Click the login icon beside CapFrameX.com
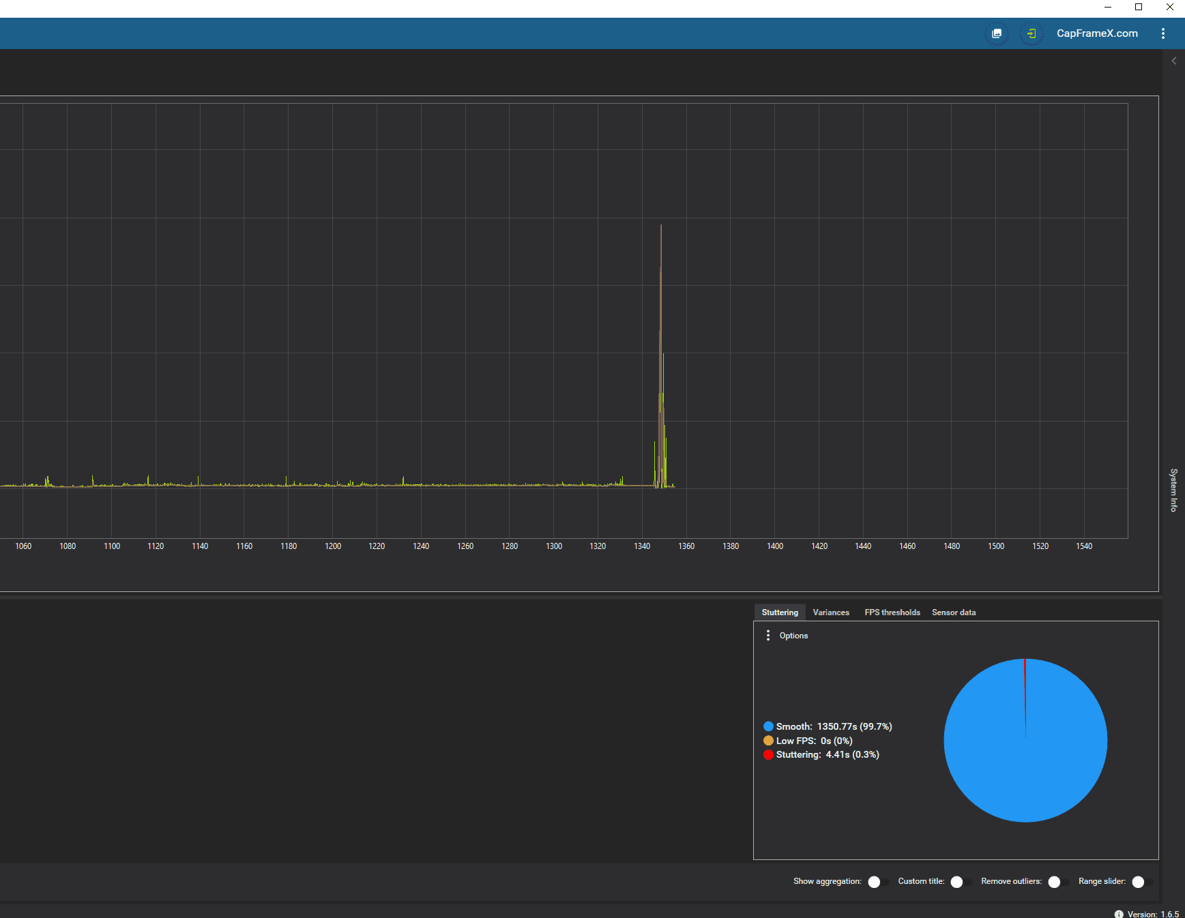The width and height of the screenshot is (1185, 918). (1032, 33)
